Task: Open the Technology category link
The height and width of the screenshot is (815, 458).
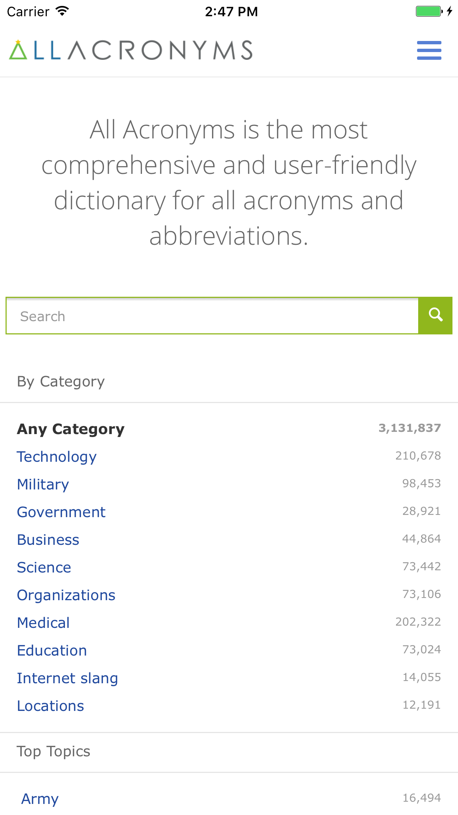Action: pyautogui.click(x=57, y=457)
